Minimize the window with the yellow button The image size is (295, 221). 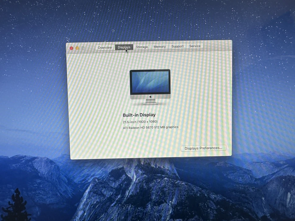(77, 48)
